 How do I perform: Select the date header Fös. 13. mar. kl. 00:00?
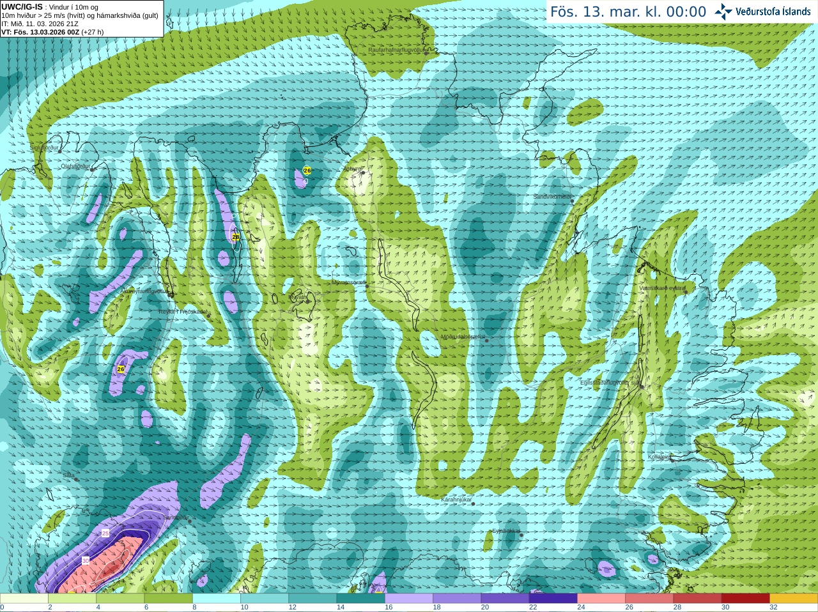click(x=628, y=12)
